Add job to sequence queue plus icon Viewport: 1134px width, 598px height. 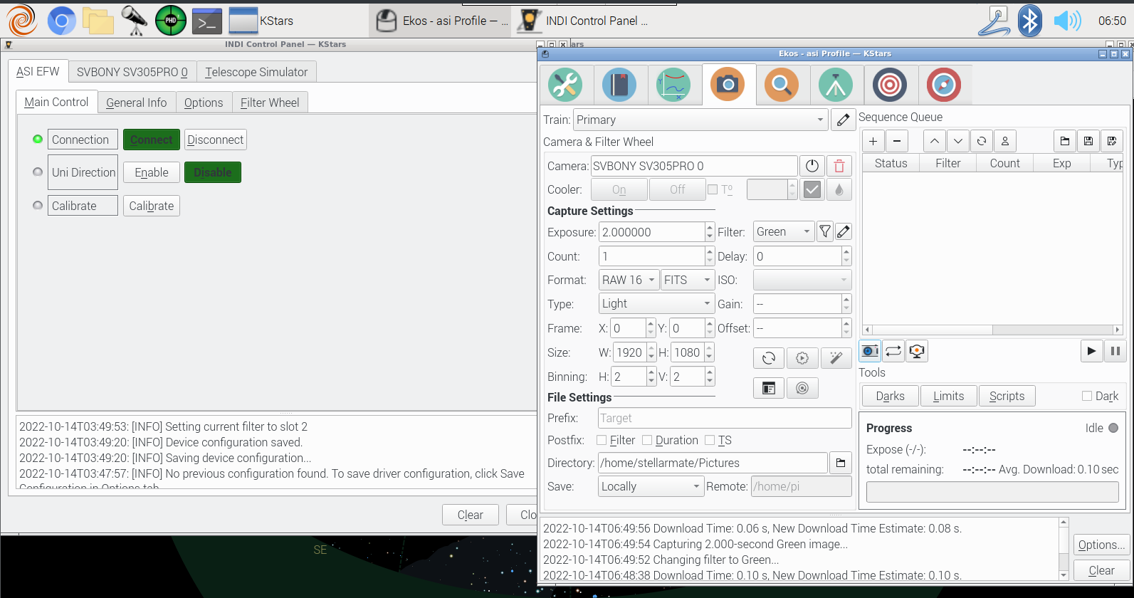pyautogui.click(x=873, y=141)
